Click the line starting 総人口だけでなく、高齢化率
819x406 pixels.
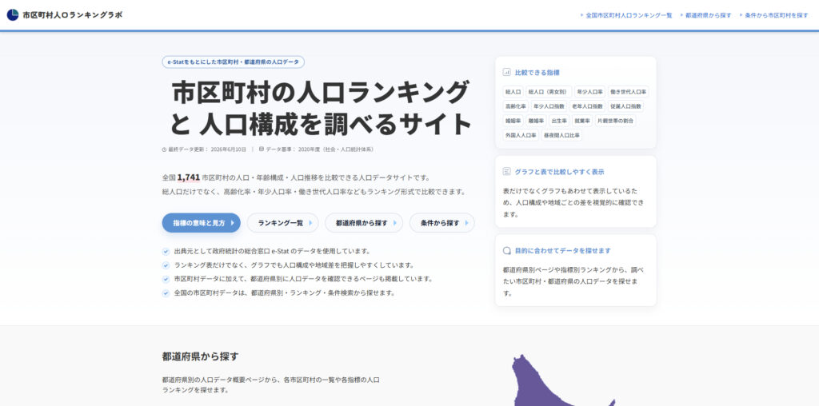coord(314,192)
